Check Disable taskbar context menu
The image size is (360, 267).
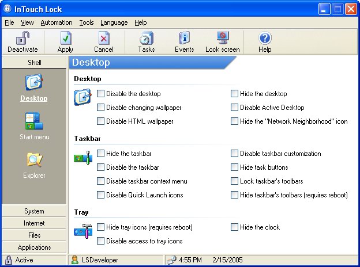pos(100,181)
